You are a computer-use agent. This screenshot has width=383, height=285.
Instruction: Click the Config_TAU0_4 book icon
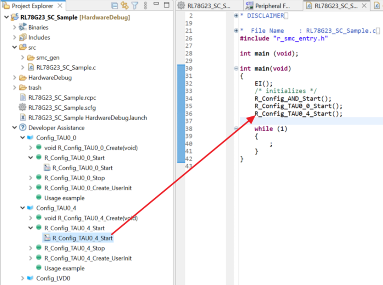point(30,208)
